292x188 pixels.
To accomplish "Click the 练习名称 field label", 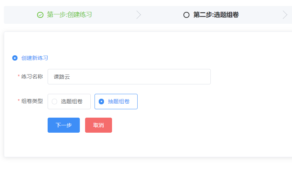I will click(32, 77).
